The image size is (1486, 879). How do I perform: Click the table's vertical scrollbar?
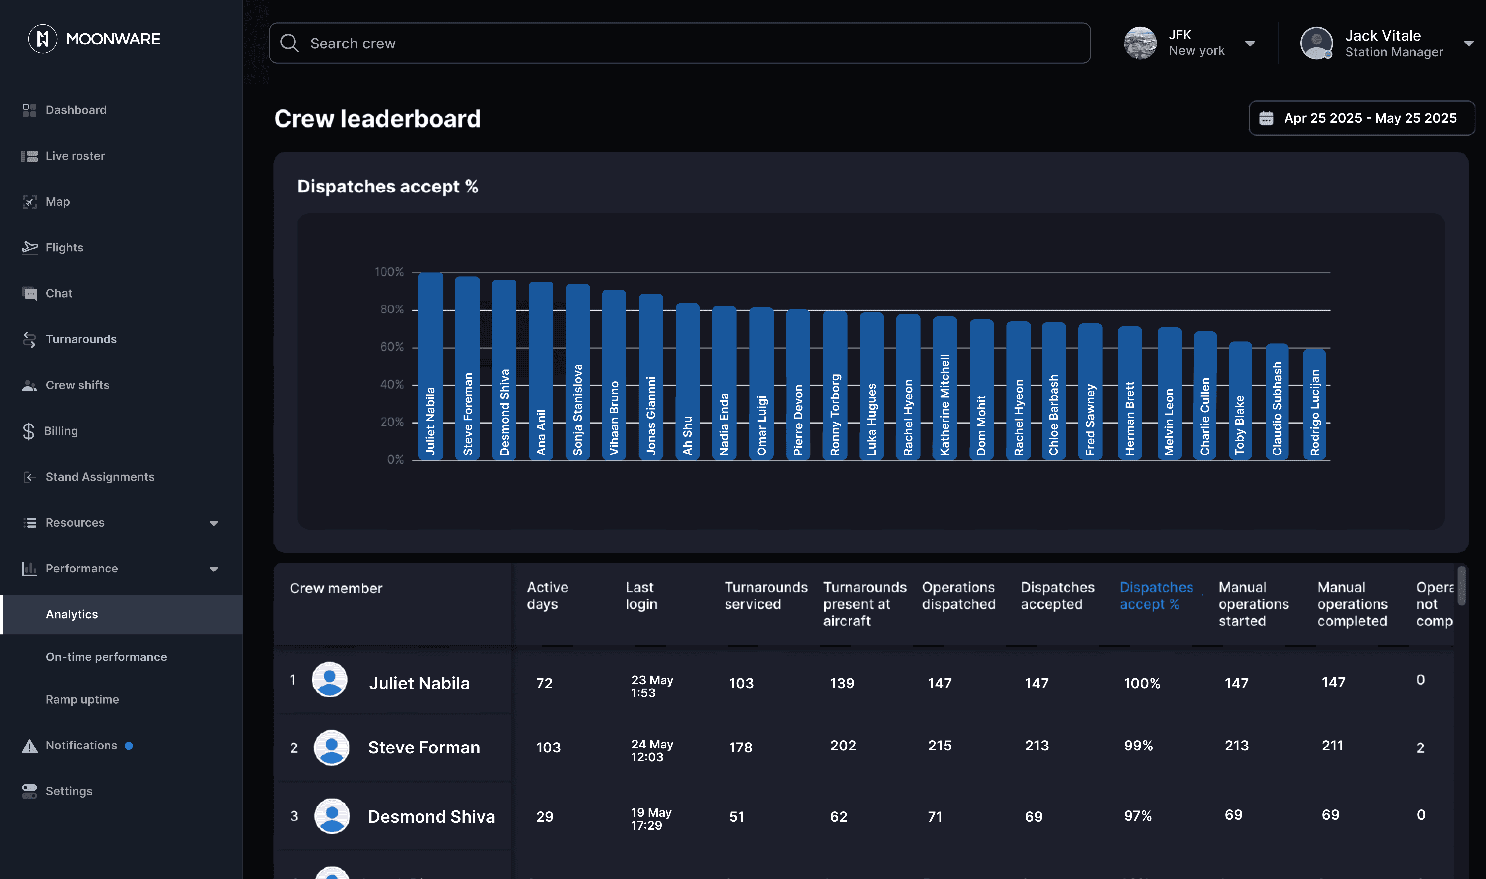click(1461, 586)
